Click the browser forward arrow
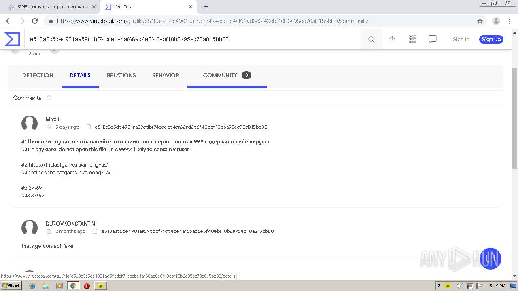The width and height of the screenshot is (518, 291). (22, 21)
